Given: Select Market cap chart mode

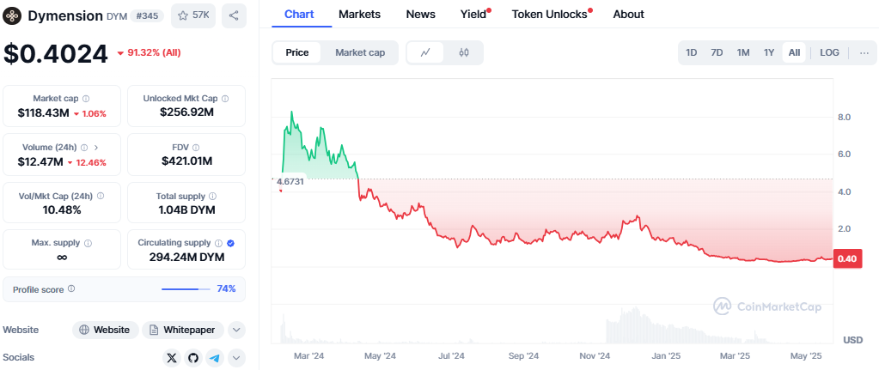Looking at the screenshot, I should pyautogui.click(x=360, y=52).
